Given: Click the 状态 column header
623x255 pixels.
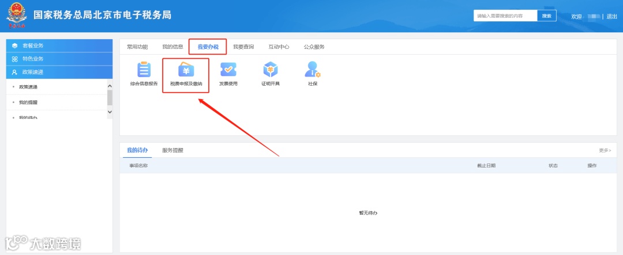Looking at the screenshot, I should (x=553, y=166).
